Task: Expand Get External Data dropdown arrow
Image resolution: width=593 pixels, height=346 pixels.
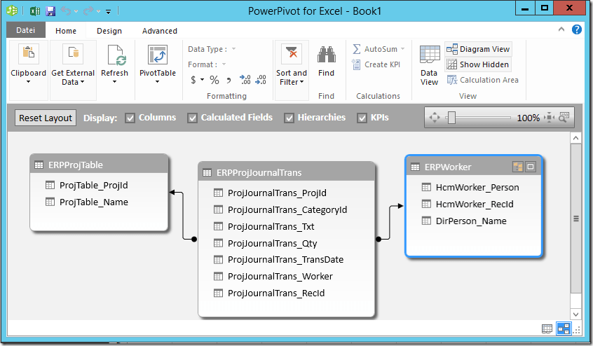Action: (x=83, y=82)
